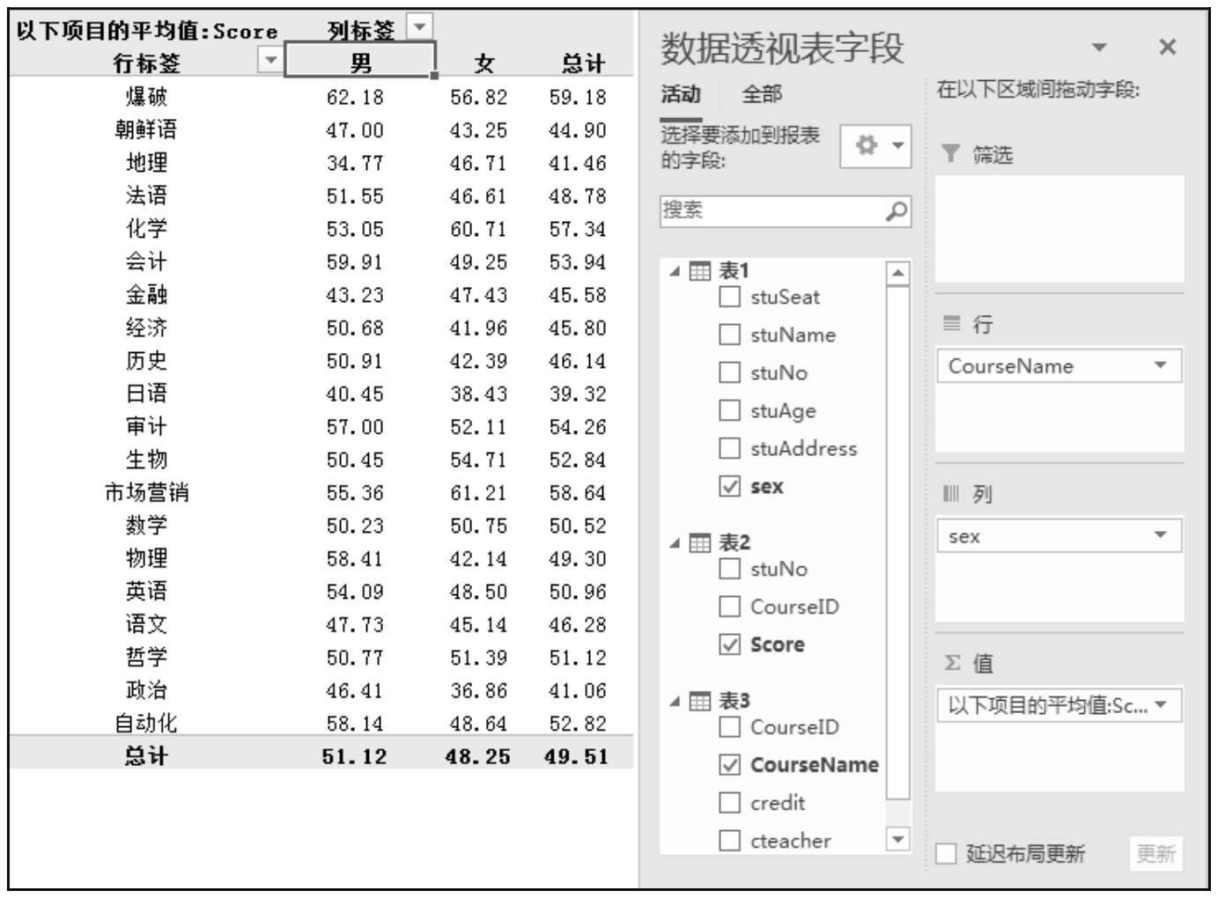Screen dimensions: 1218x898
Task: Click the gear tools icon in field list
Action: tap(867, 145)
